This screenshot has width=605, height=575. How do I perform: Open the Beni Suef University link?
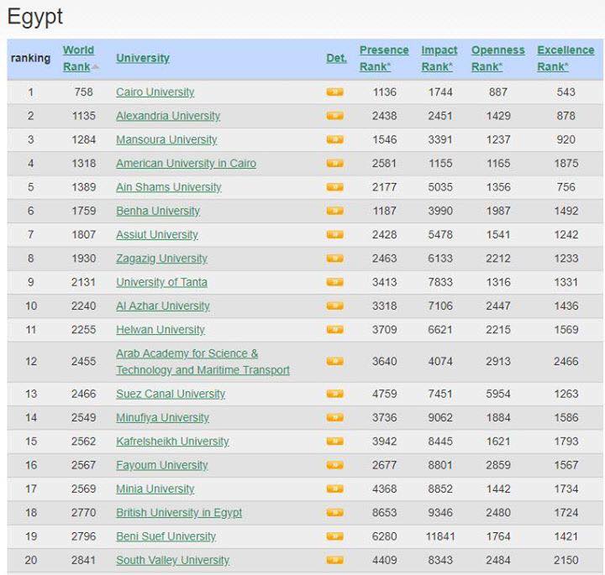point(166,537)
